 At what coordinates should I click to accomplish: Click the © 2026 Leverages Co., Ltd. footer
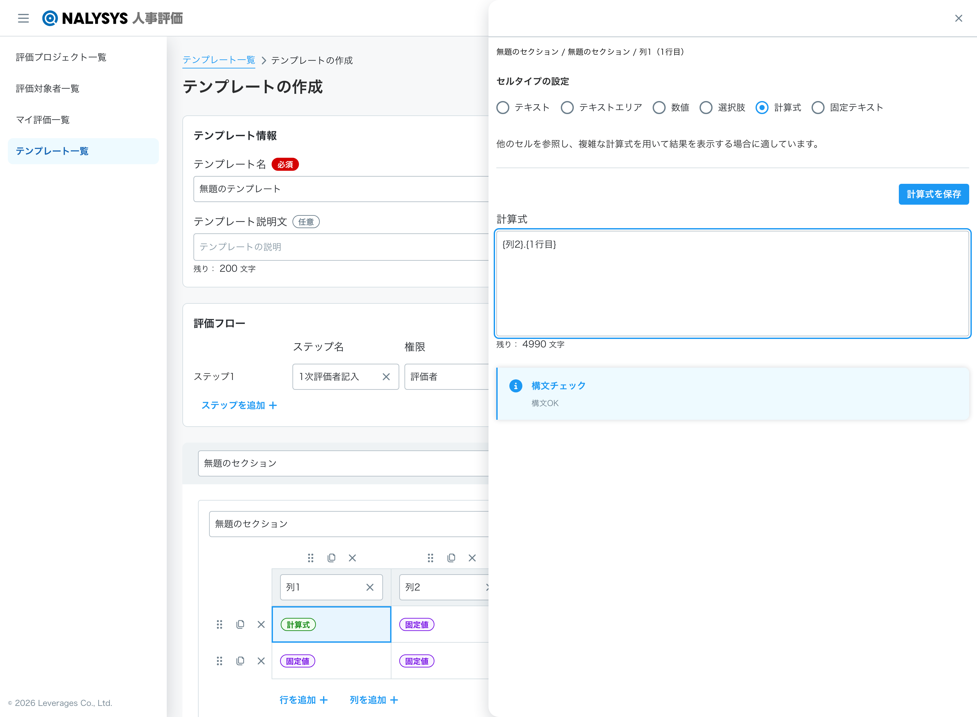(60, 703)
